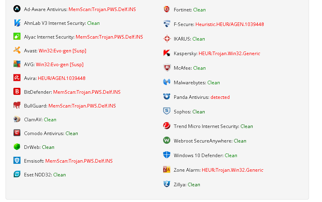The image size is (322, 202).
Task: Click the McAfee shield icon
Action: (167, 67)
